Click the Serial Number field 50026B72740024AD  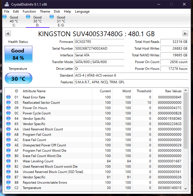99,49
